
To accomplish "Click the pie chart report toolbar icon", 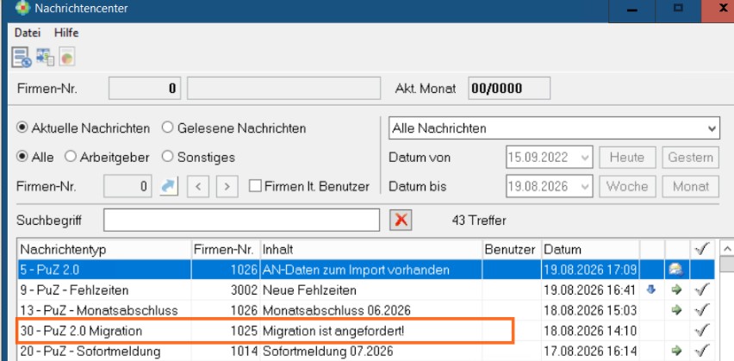I will [67, 57].
